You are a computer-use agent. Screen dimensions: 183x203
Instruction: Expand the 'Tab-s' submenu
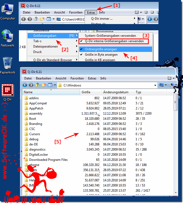pos(77,41)
